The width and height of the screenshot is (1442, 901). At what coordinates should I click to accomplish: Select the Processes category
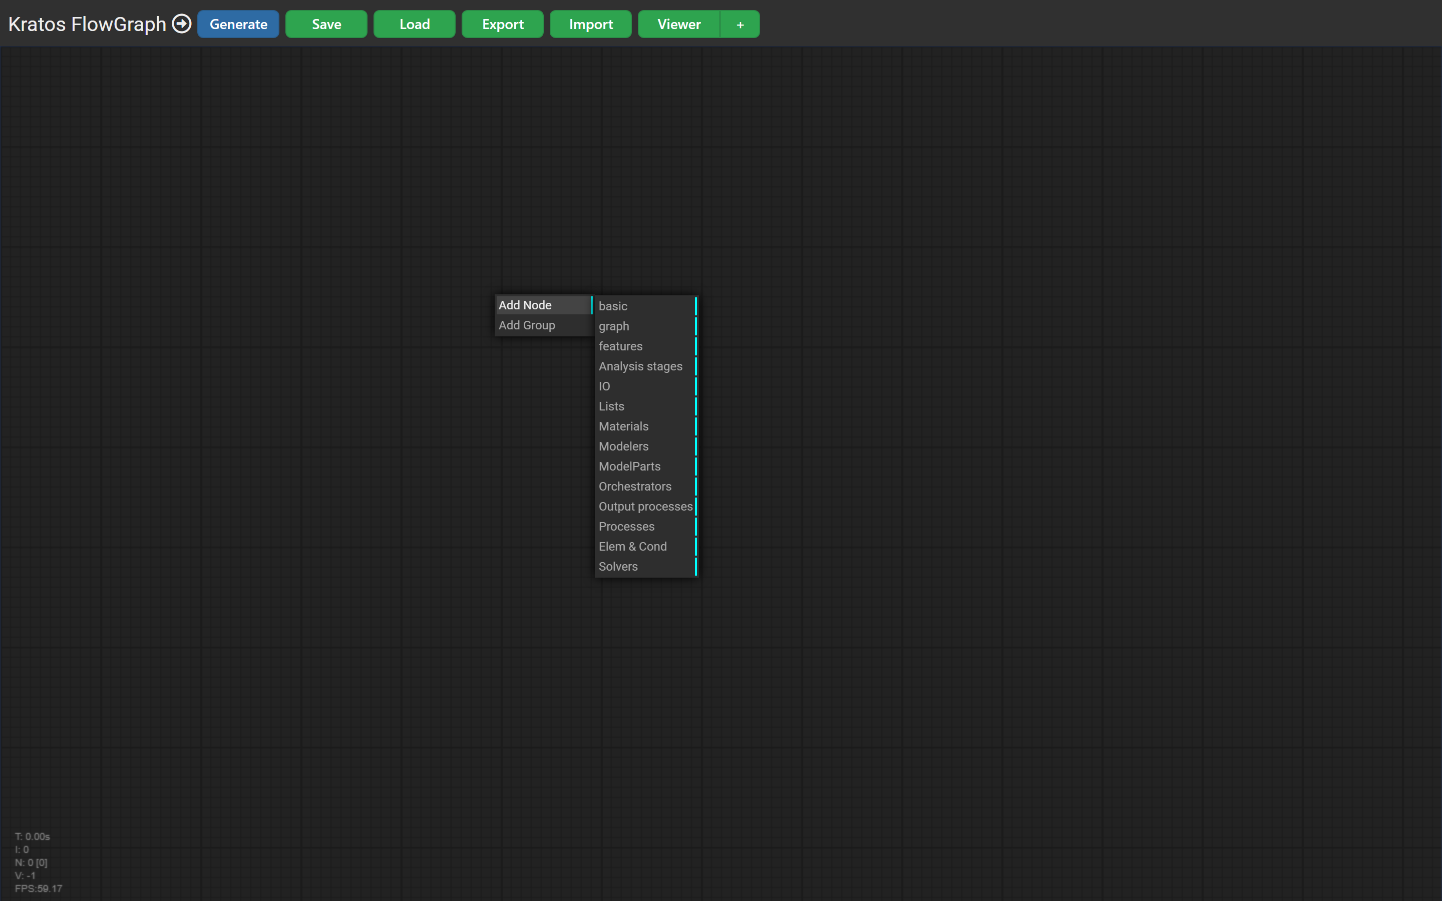(646, 527)
